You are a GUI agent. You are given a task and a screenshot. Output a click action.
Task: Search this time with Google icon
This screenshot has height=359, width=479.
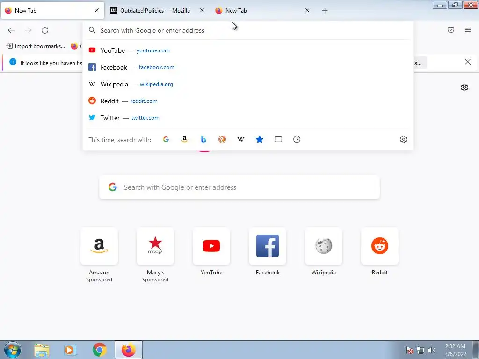(x=166, y=139)
